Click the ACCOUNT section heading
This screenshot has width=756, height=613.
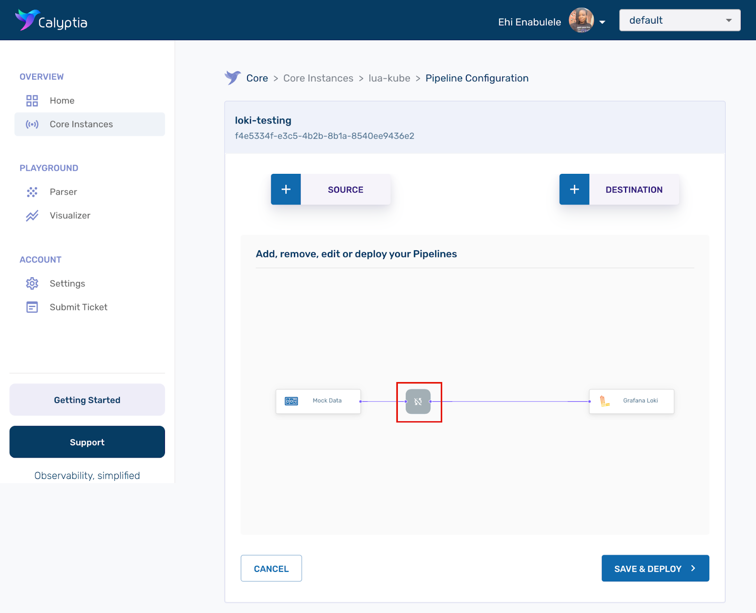pos(41,260)
